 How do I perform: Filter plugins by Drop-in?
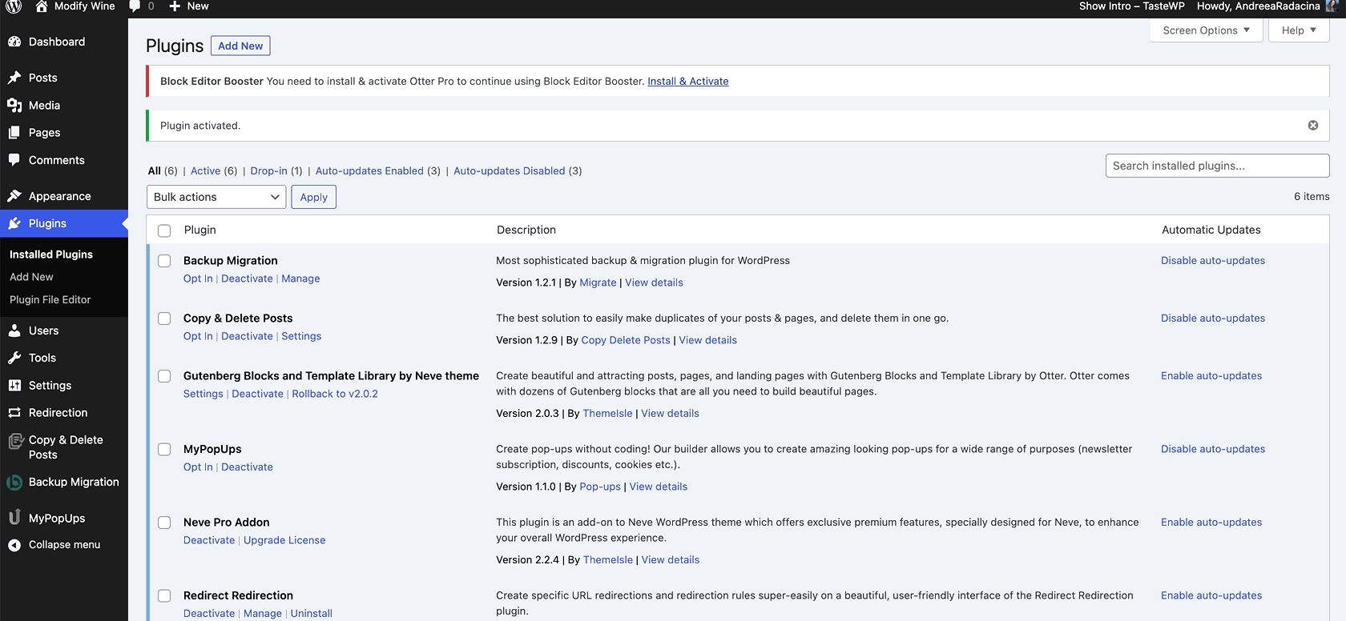click(x=268, y=170)
